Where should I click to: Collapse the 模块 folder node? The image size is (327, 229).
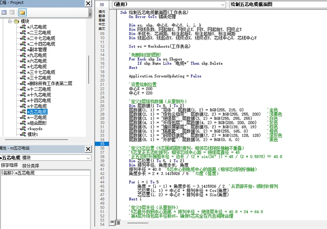coord(9,21)
